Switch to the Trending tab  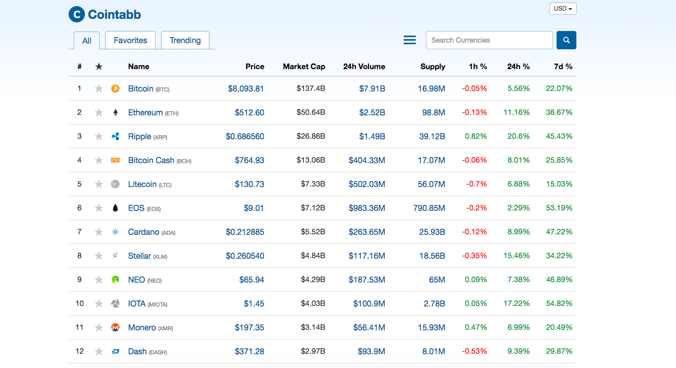pyautogui.click(x=185, y=40)
